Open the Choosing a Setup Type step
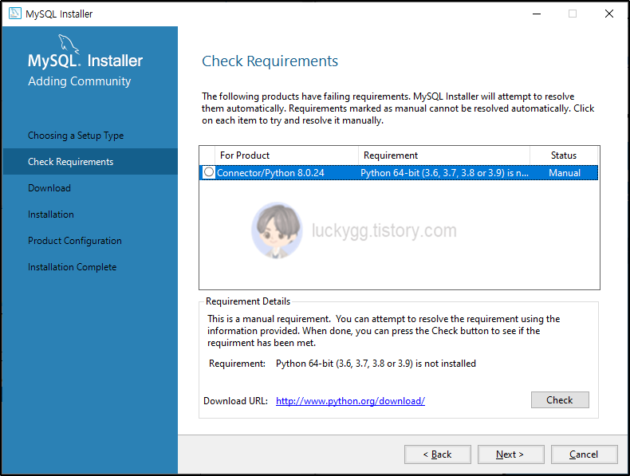The width and height of the screenshot is (630, 476). (x=76, y=136)
